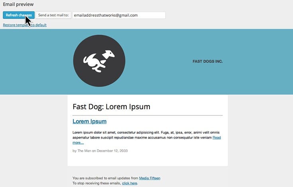Viewport: 293px width, 187px height.
Task: Select the Fast Dog: Lorem Ipsum title
Action: coord(111,107)
